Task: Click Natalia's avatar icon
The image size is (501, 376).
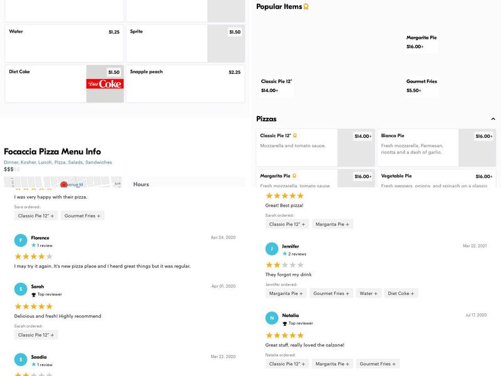Action: click(272, 318)
